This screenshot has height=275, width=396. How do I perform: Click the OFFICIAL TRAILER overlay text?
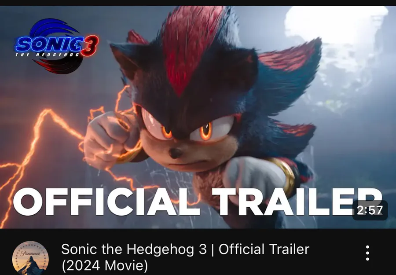(x=198, y=202)
